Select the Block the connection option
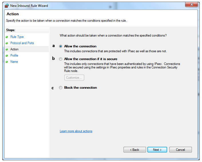The image size is (202, 162). 60,88
